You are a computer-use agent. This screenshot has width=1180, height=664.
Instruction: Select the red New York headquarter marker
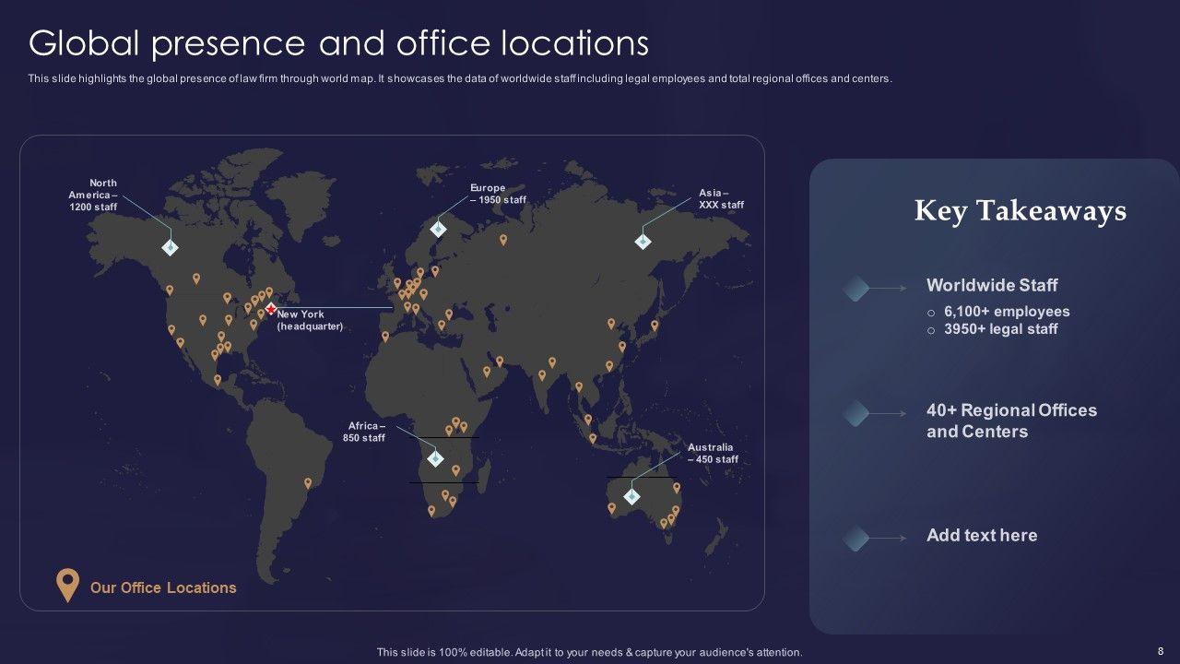pos(271,308)
